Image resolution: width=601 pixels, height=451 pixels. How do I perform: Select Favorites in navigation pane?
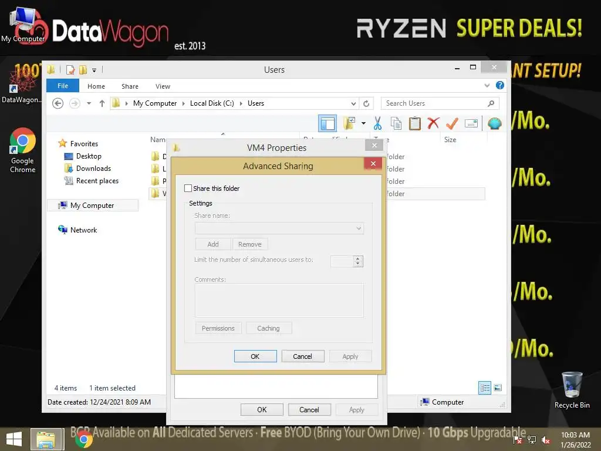[84, 144]
